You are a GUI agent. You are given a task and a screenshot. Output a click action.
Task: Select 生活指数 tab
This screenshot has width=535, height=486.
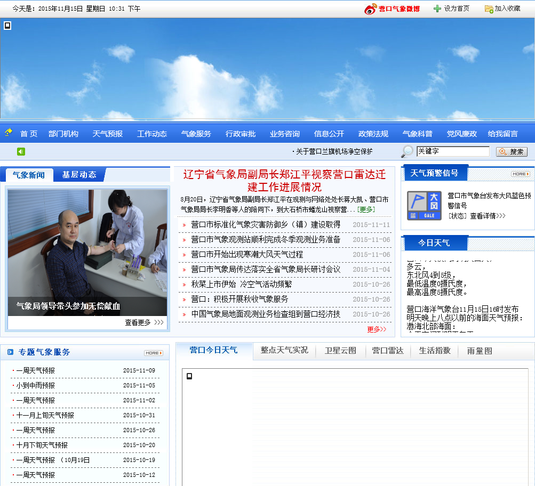click(x=435, y=350)
